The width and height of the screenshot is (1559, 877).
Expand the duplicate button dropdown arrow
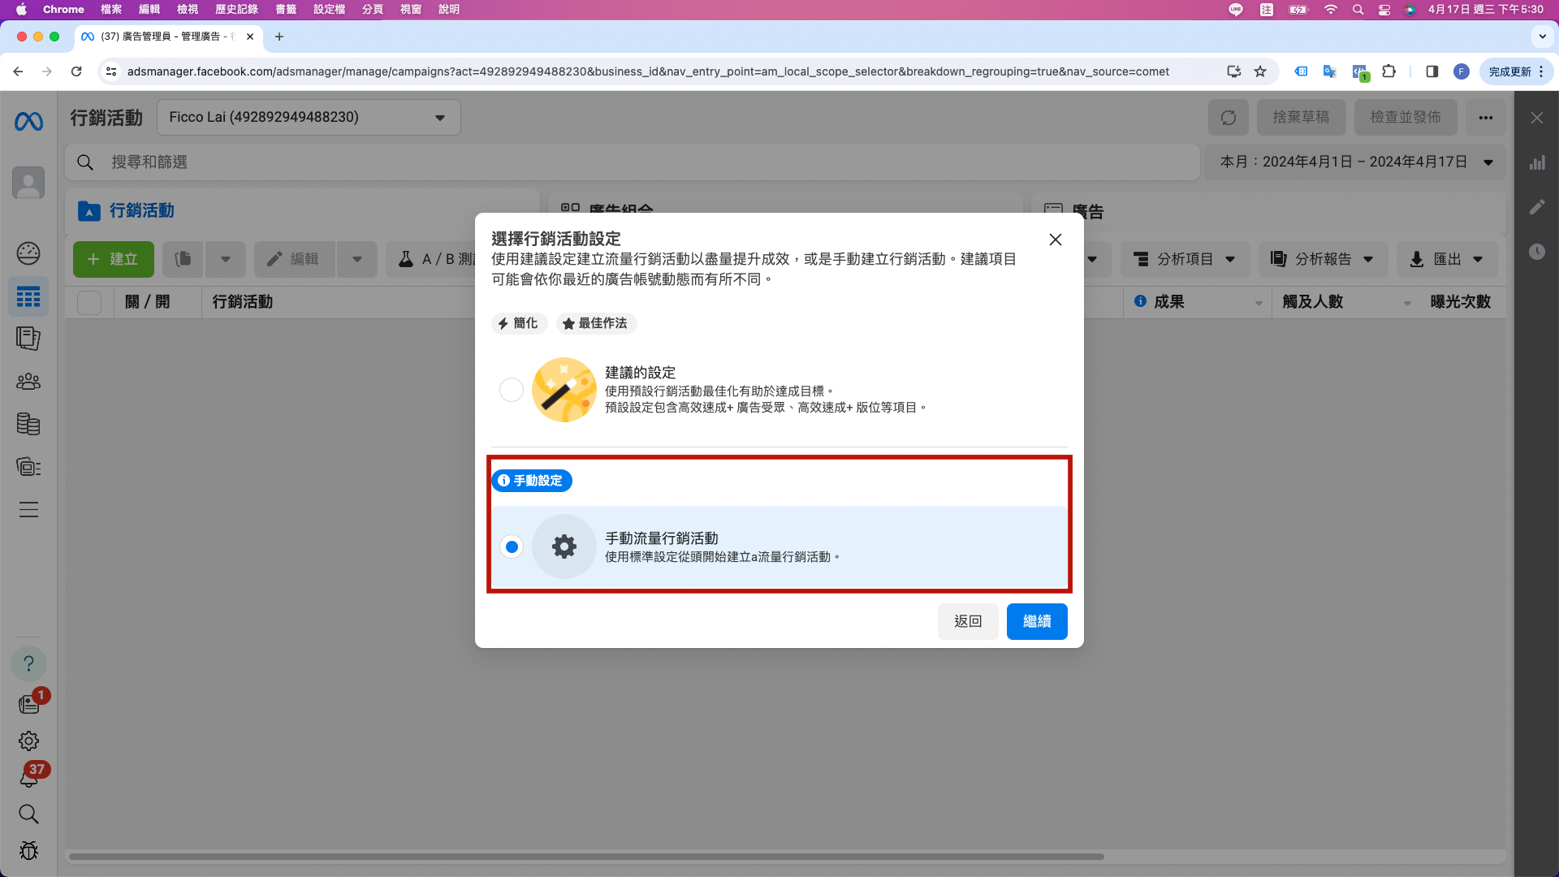[x=226, y=259]
